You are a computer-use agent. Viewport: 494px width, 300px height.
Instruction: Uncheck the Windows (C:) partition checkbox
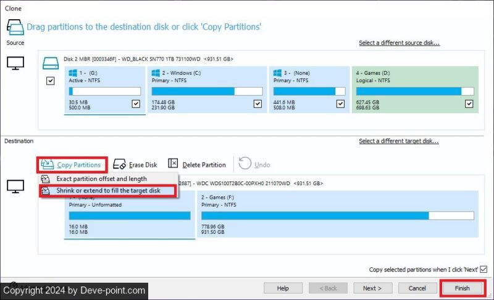tap(257, 104)
